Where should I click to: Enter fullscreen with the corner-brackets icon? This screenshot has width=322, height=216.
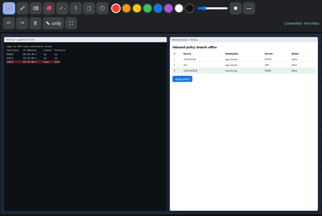click(x=71, y=23)
